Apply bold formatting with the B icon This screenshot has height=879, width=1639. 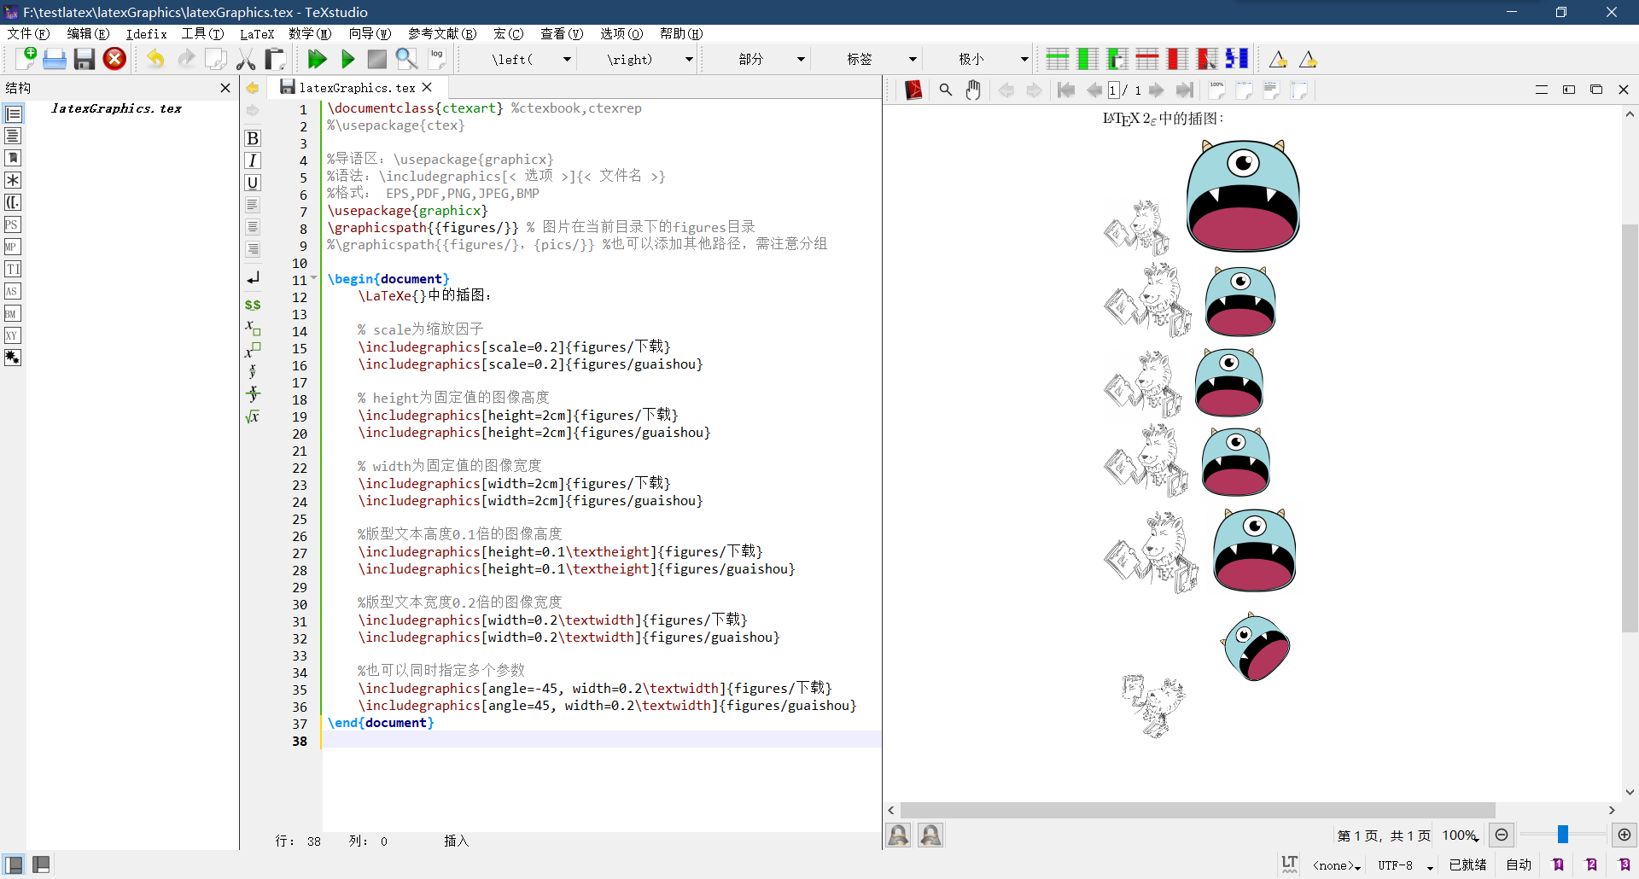pyautogui.click(x=253, y=138)
